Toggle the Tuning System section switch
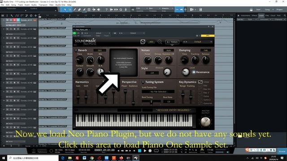 143,82
